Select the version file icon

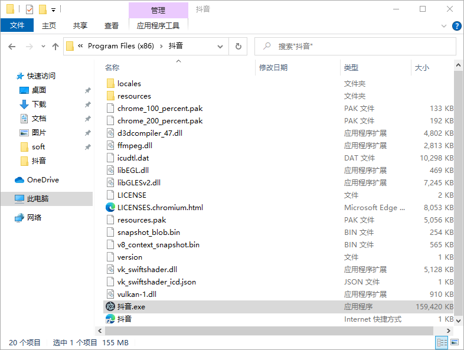pos(110,257)
